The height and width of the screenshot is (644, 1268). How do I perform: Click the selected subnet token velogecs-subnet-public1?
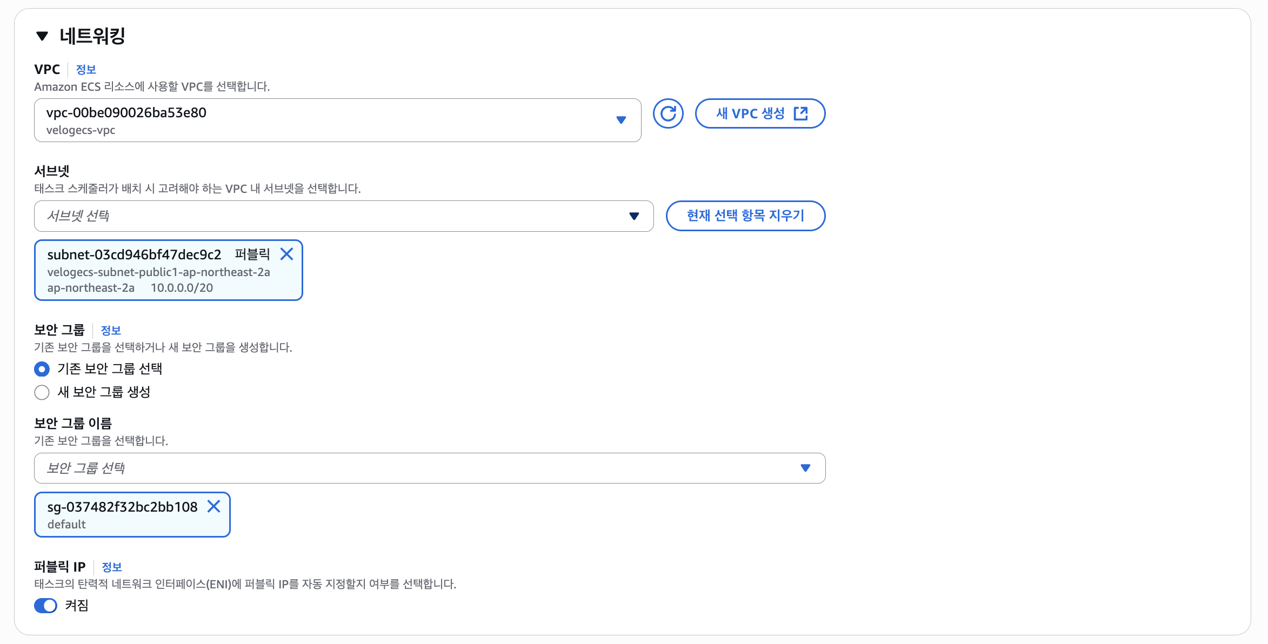coord(158,272)
